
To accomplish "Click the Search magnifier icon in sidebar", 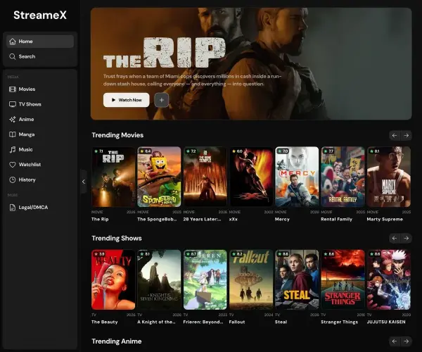I will click(x=13, y=56).
